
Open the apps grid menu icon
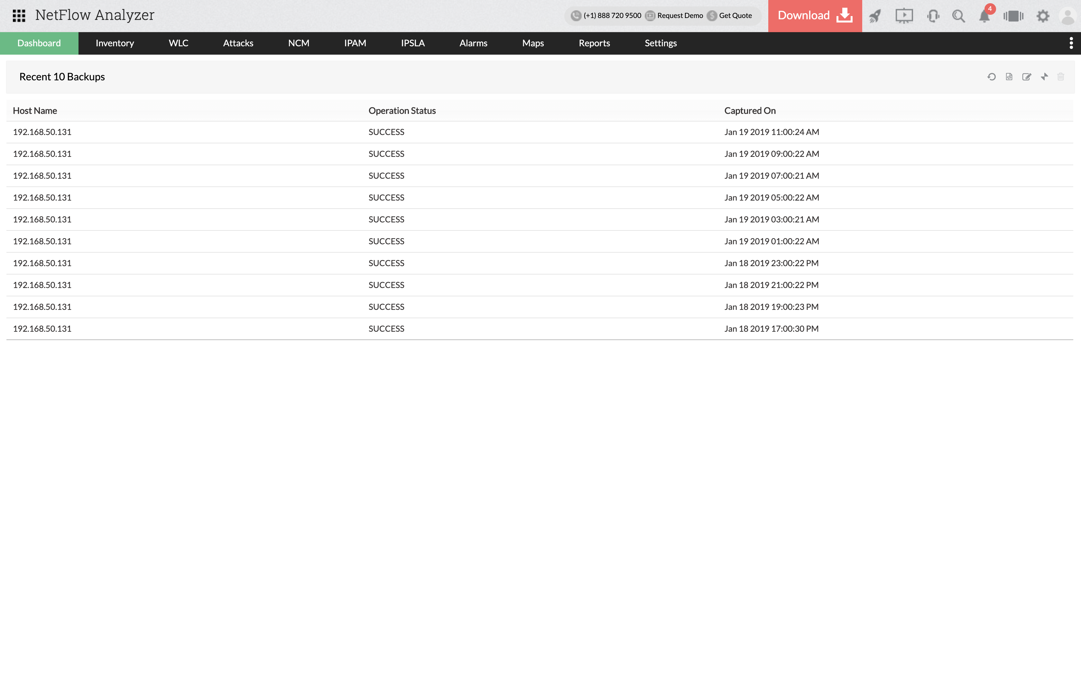click(19, 16)
